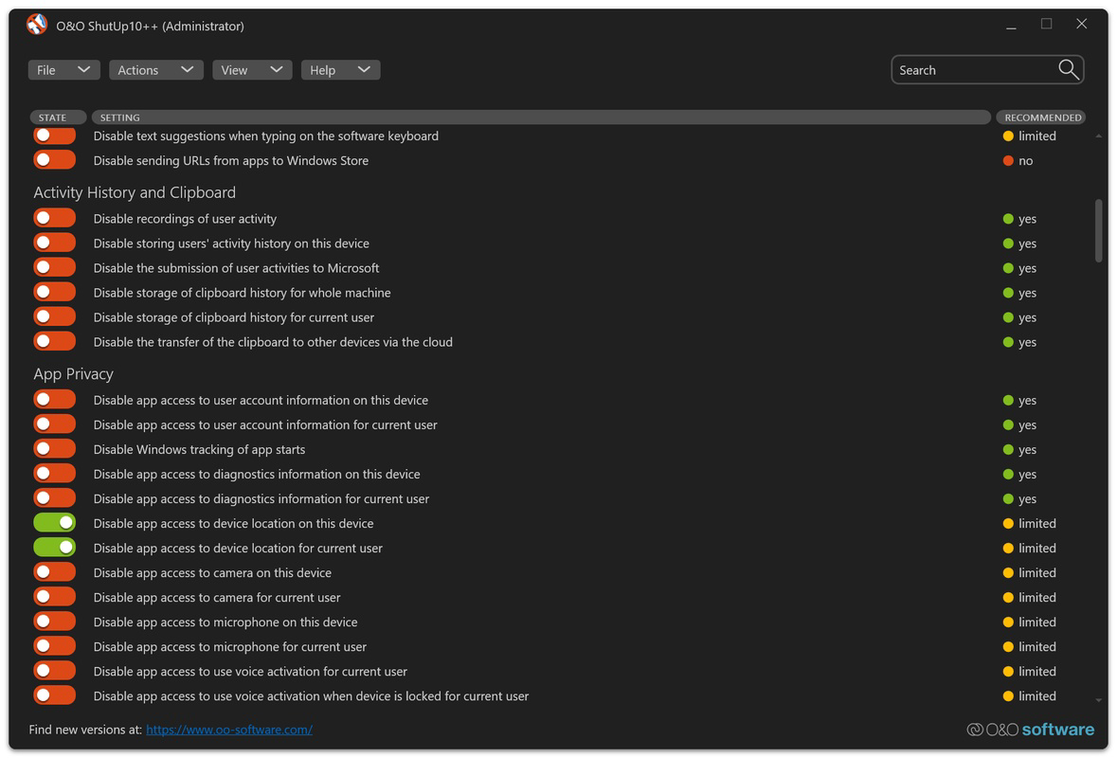Viewport: 1117px width, 758px height.
Task: Toggle clipboard transfer to other devices via cloud
Action: pyautogui.click(x=54, y=341)
